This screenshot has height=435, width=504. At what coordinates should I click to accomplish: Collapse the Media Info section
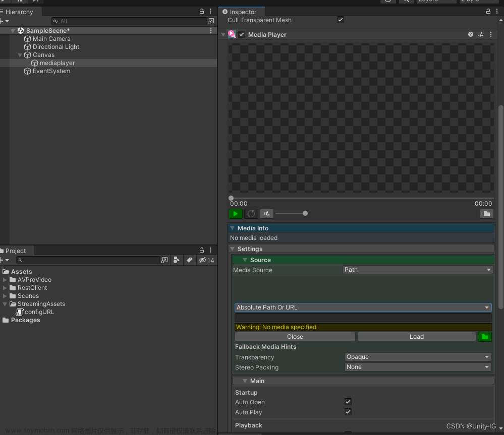[233, 228]
